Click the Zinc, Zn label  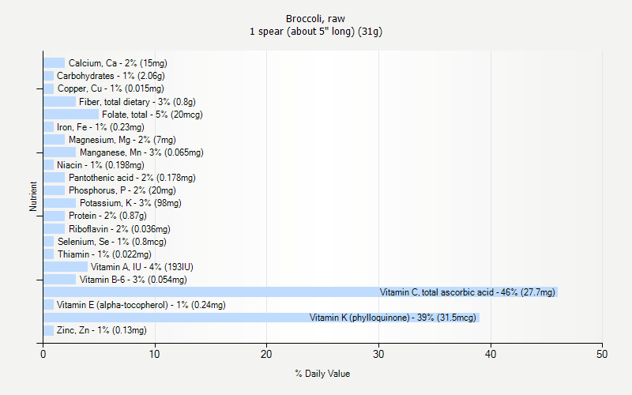click(101, 330)
